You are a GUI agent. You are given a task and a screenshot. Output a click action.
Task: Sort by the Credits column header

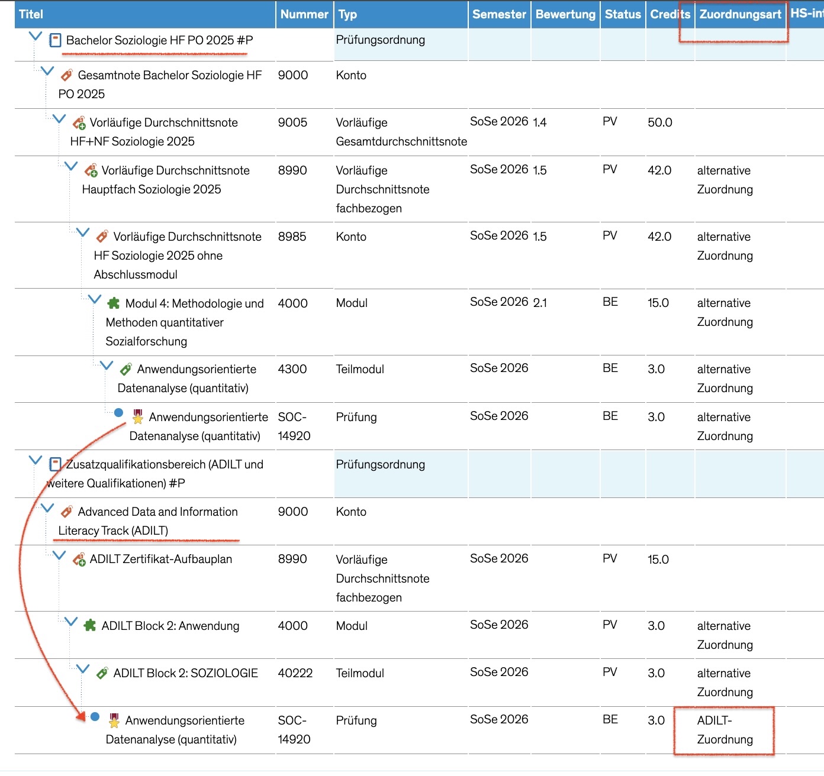[670, 14]
